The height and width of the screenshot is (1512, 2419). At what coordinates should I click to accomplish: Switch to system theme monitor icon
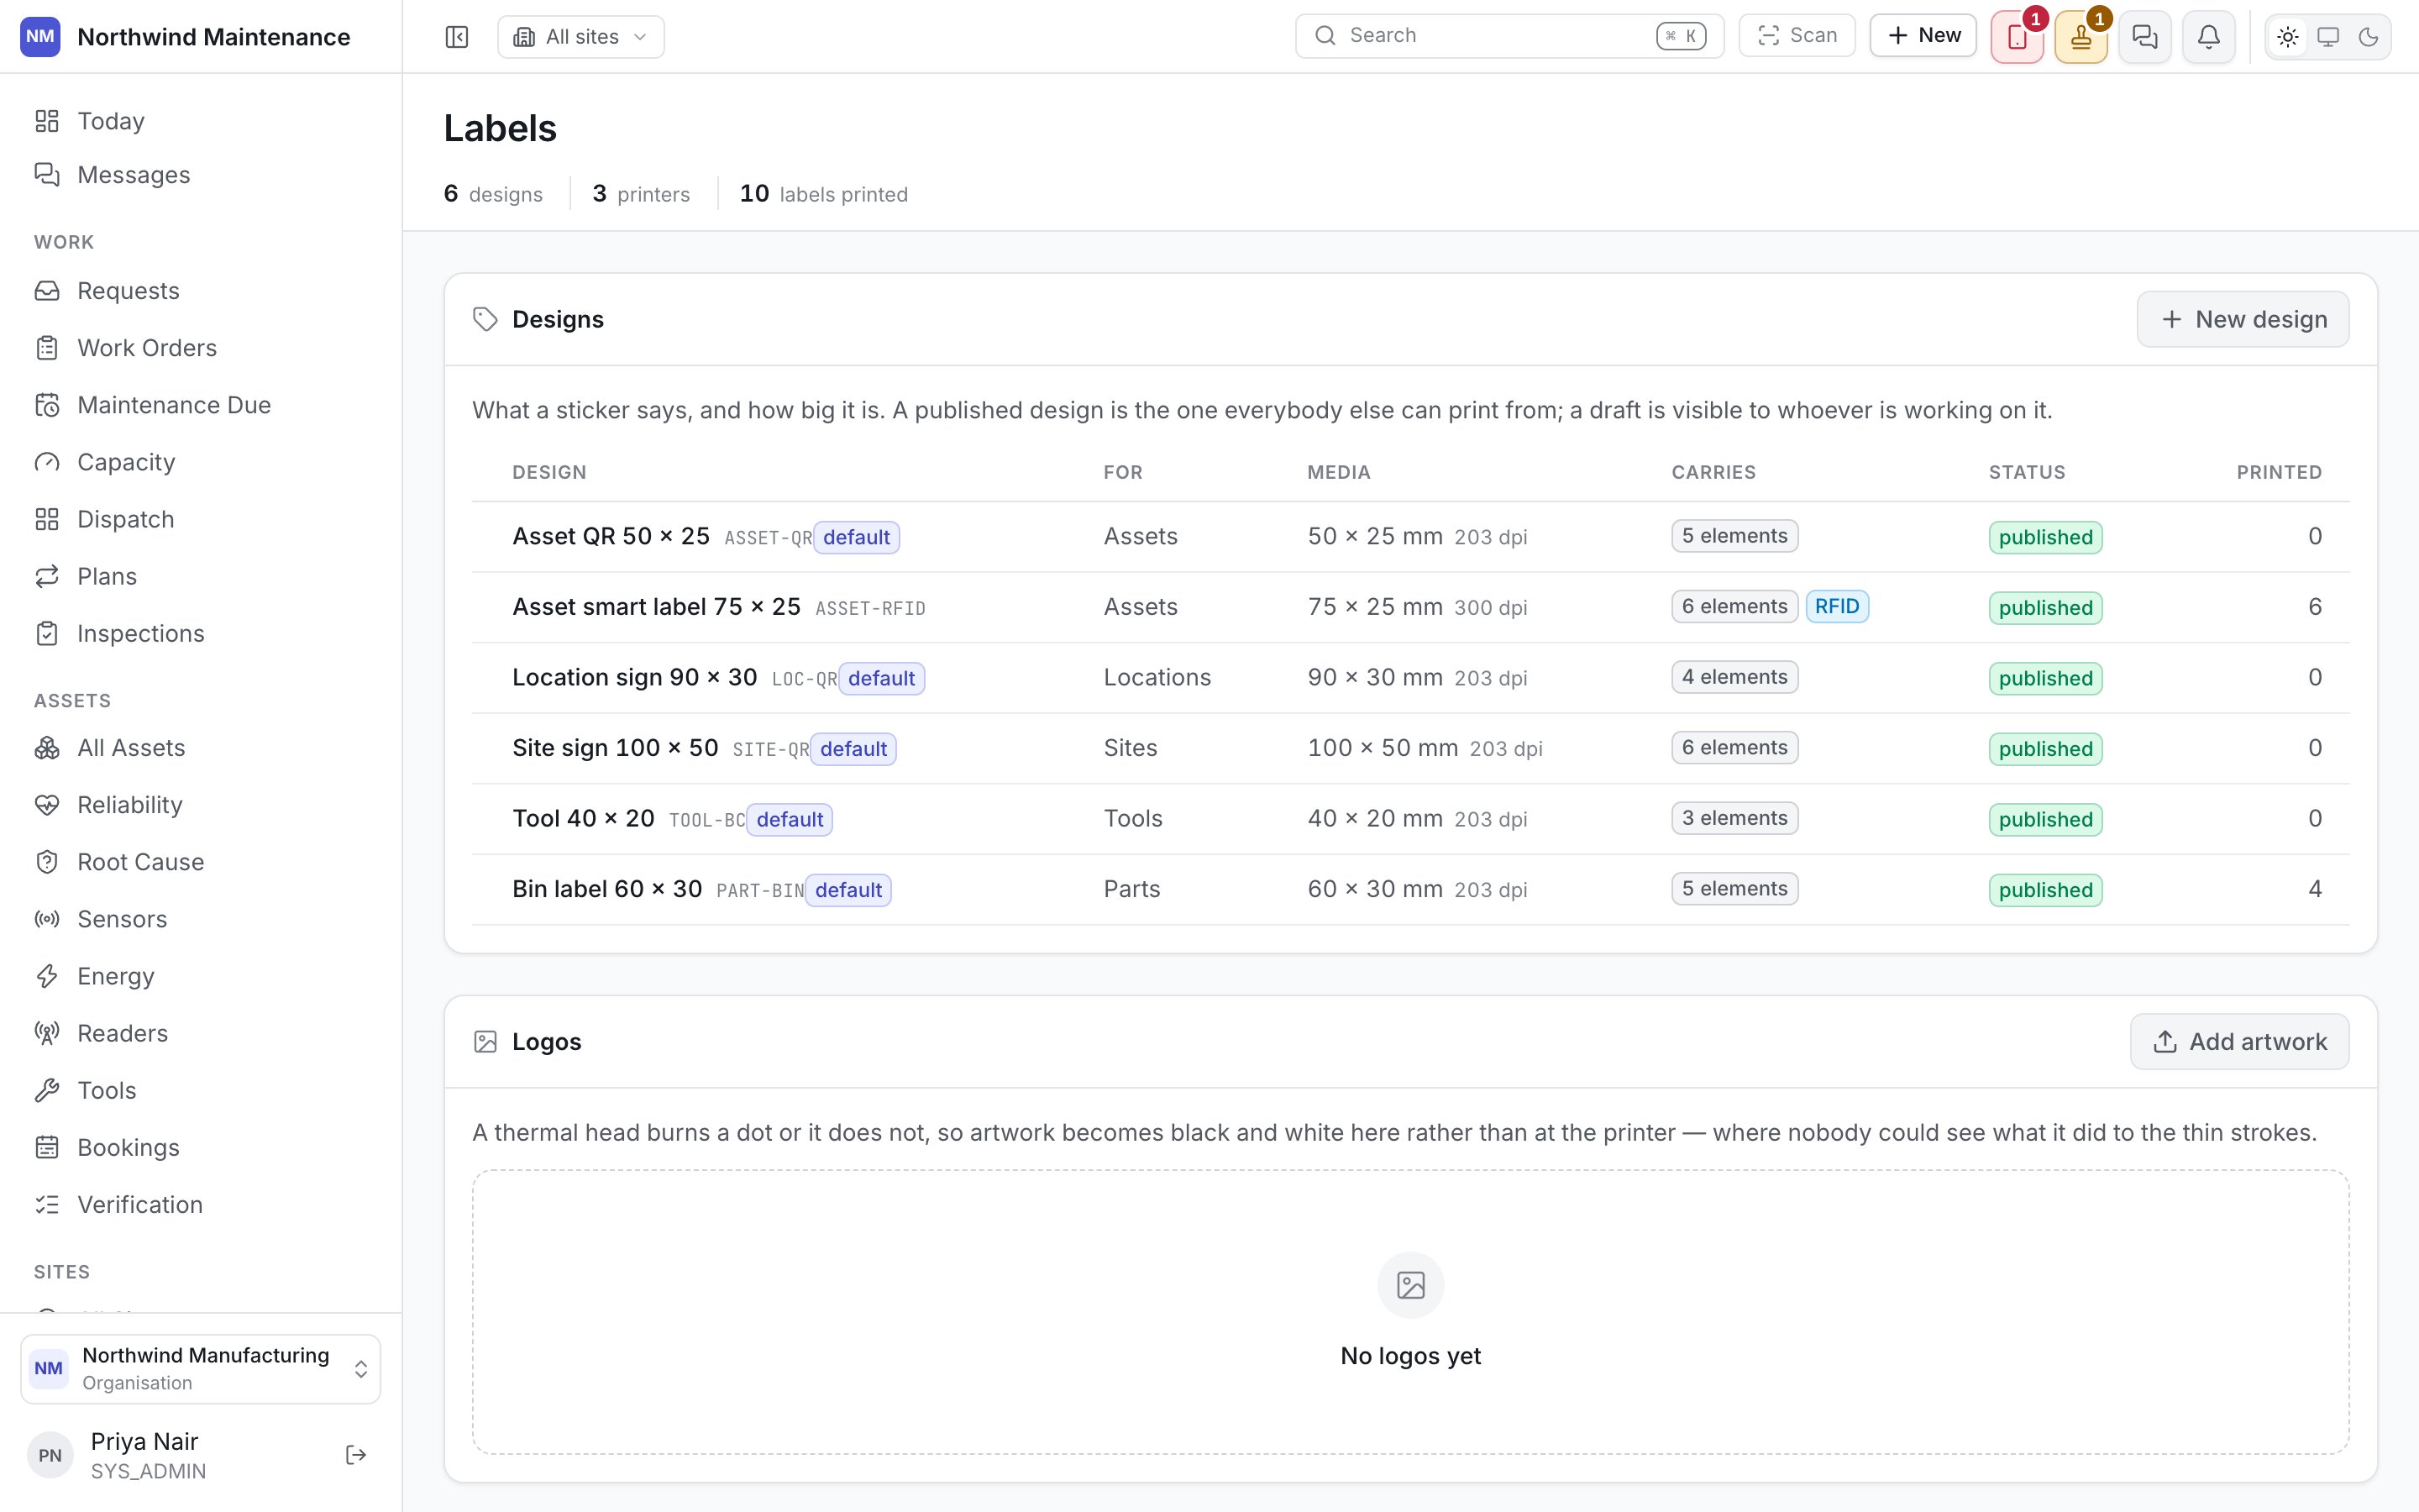click(2328, 37)
